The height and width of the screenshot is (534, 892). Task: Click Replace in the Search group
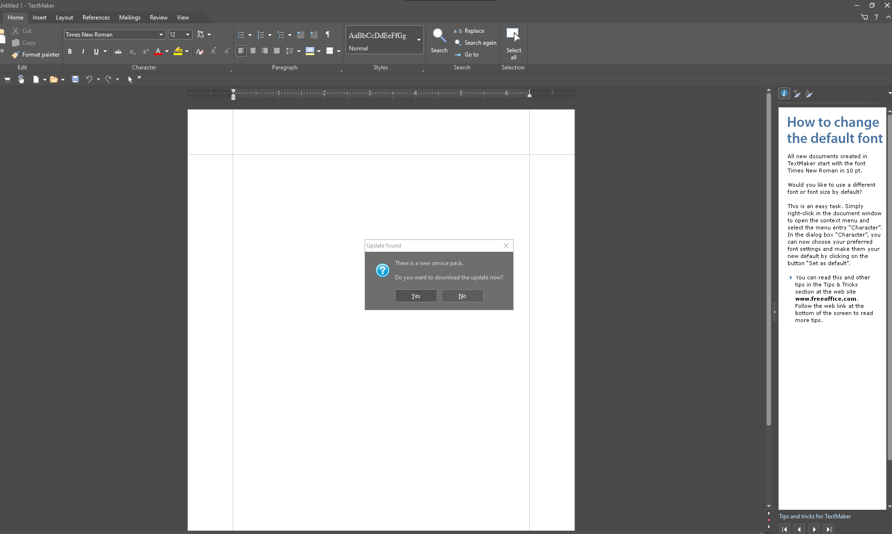tap(469, 31)
